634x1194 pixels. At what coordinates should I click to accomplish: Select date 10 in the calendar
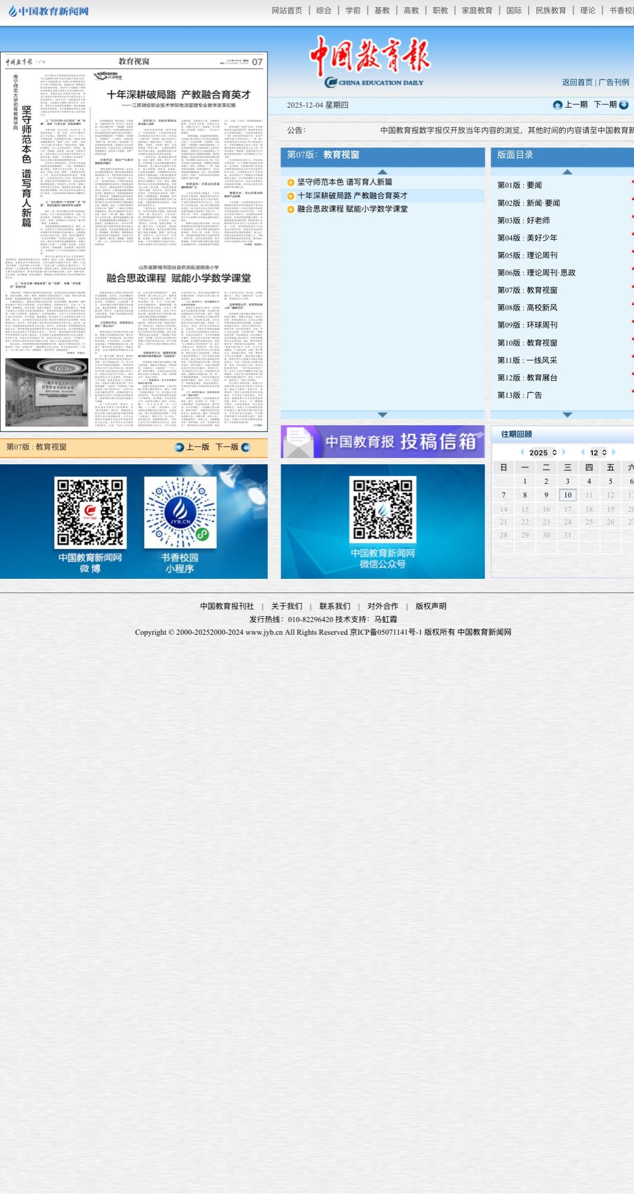568,495
